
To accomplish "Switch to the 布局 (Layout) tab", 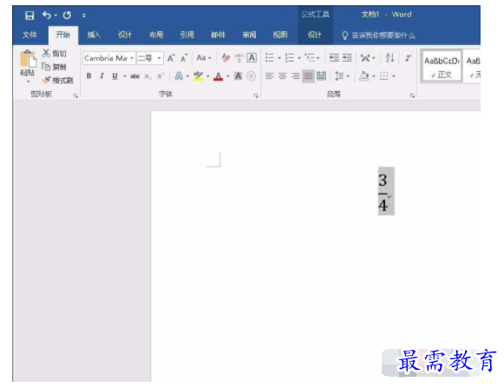I will (156, 35).
